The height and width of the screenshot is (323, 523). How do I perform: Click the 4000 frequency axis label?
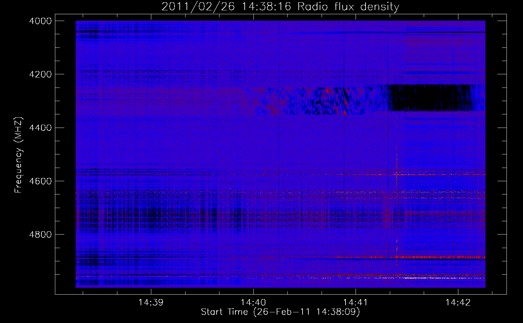(x=40, y=21)
